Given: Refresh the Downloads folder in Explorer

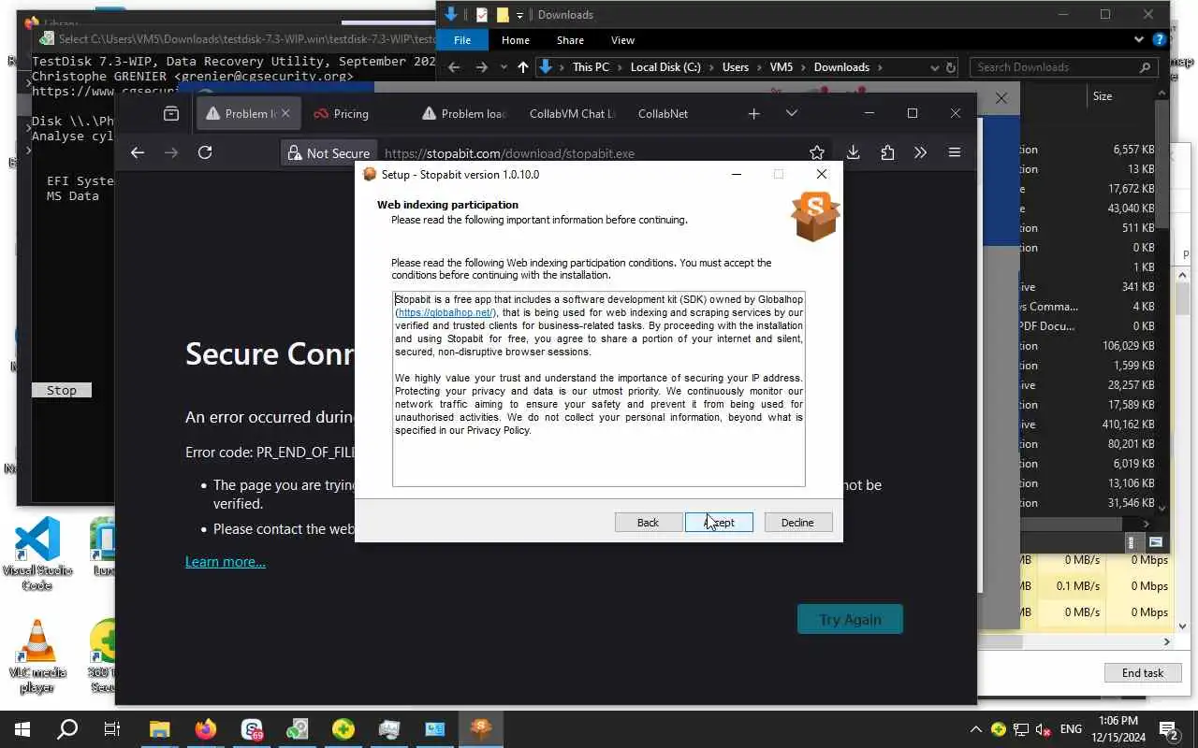Looking at the screenshot, I should coord(951,67).
